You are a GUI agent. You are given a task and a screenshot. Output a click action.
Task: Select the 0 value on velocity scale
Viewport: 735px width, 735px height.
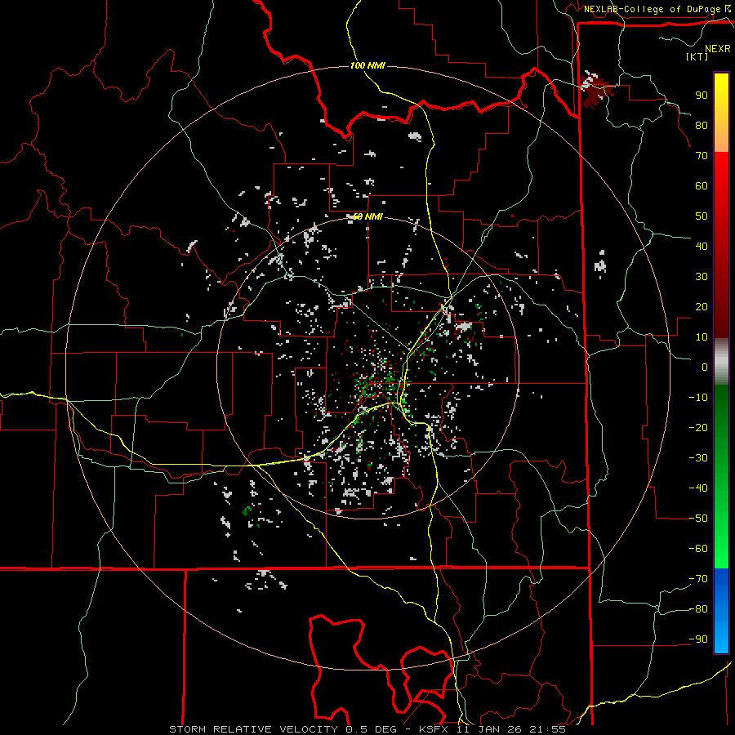[705, 367]
